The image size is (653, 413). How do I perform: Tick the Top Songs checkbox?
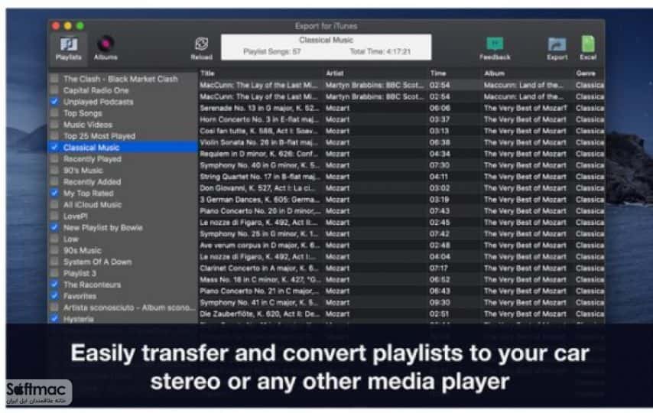tap(54, 113)
